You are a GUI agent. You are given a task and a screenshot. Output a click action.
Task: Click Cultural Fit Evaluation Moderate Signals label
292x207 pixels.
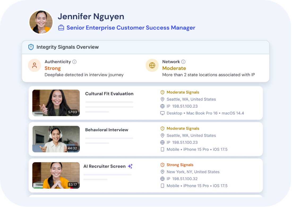tap(183, 92)
